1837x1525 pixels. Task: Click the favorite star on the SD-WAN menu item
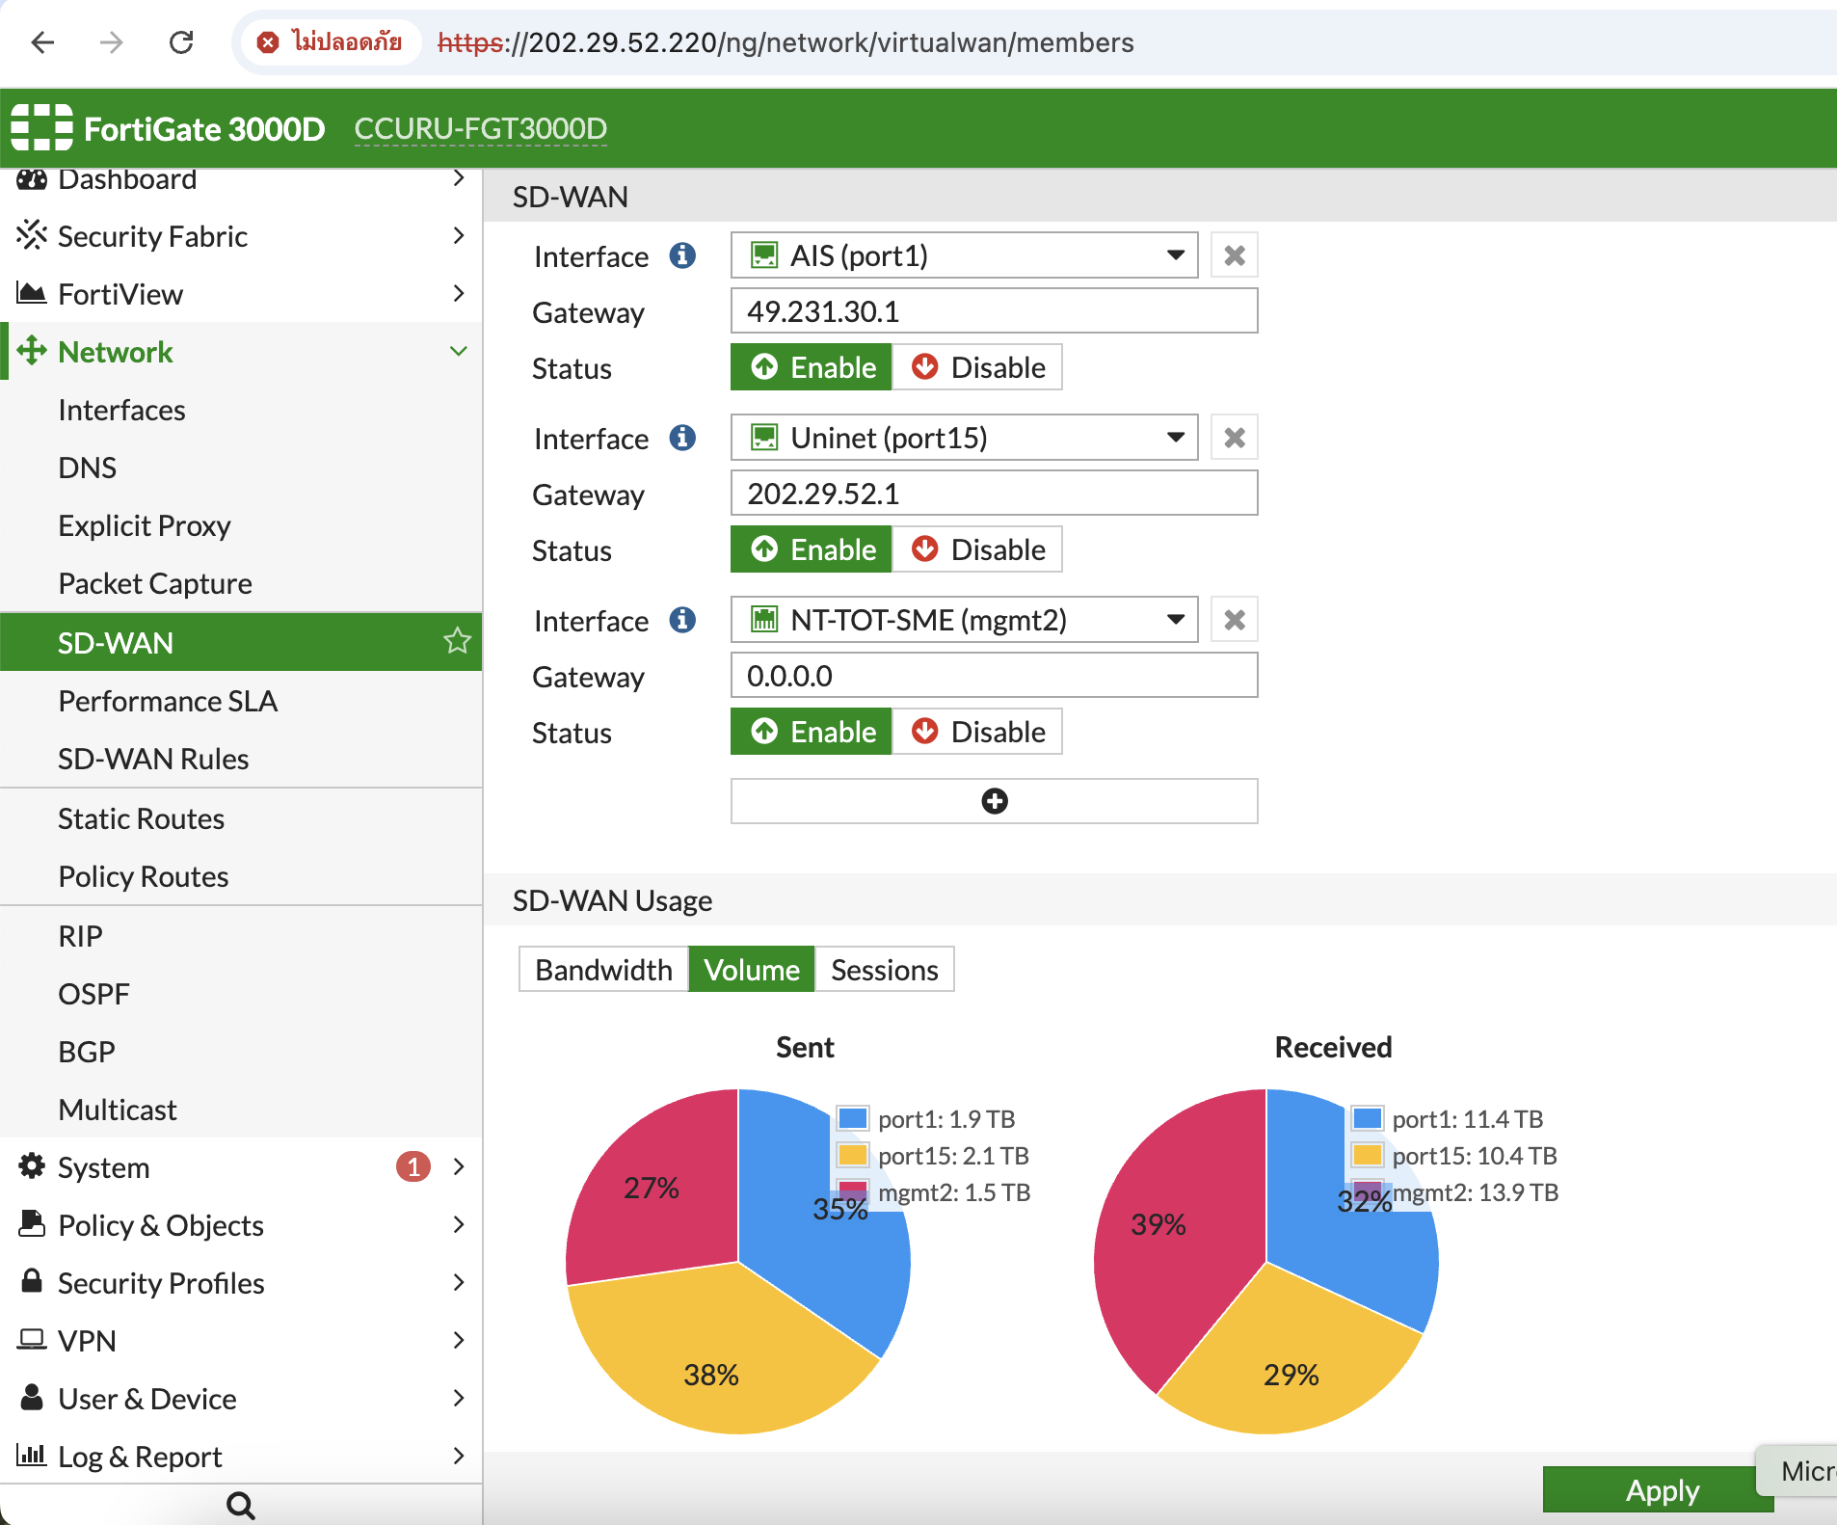point(457,641)
